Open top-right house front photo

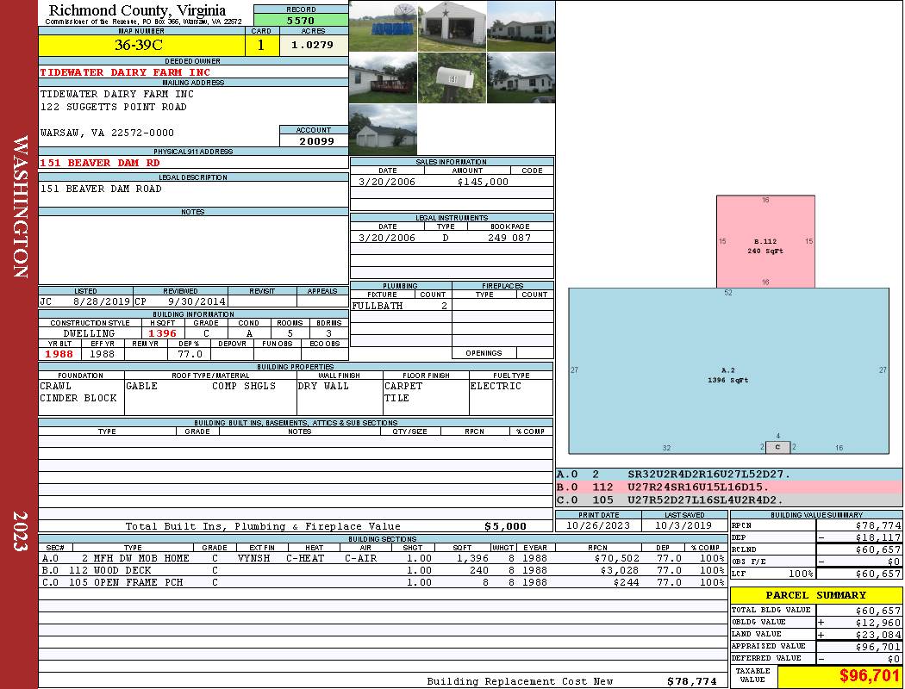[521, 26]
